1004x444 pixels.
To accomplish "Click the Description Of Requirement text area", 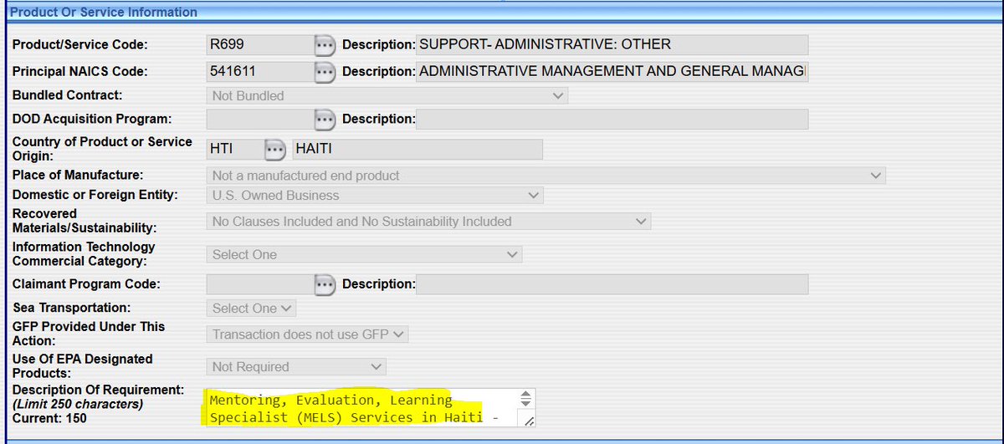I will 360,408.
